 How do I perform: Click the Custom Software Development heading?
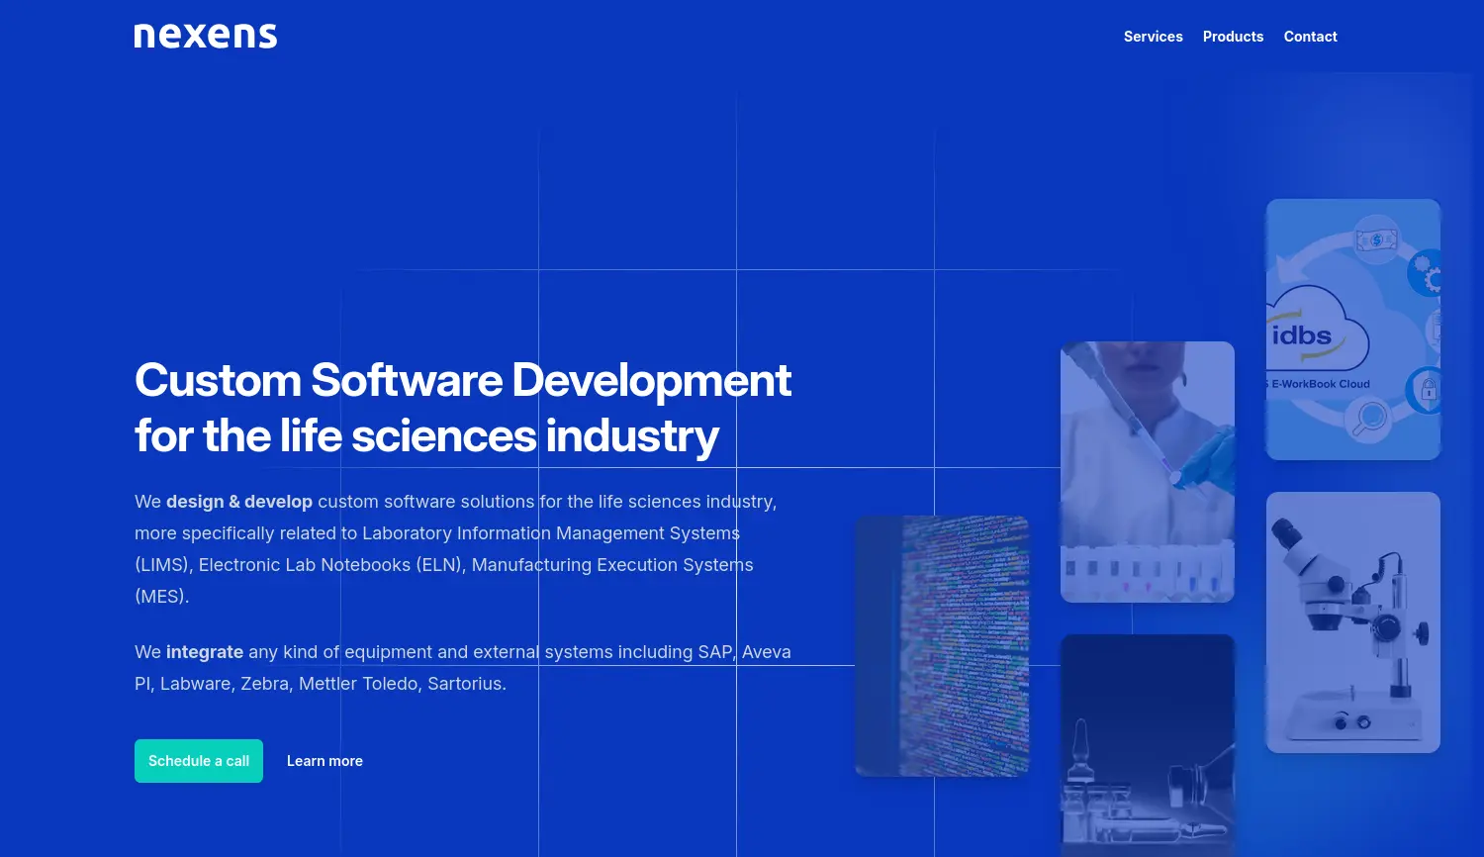tap(463, 407)
